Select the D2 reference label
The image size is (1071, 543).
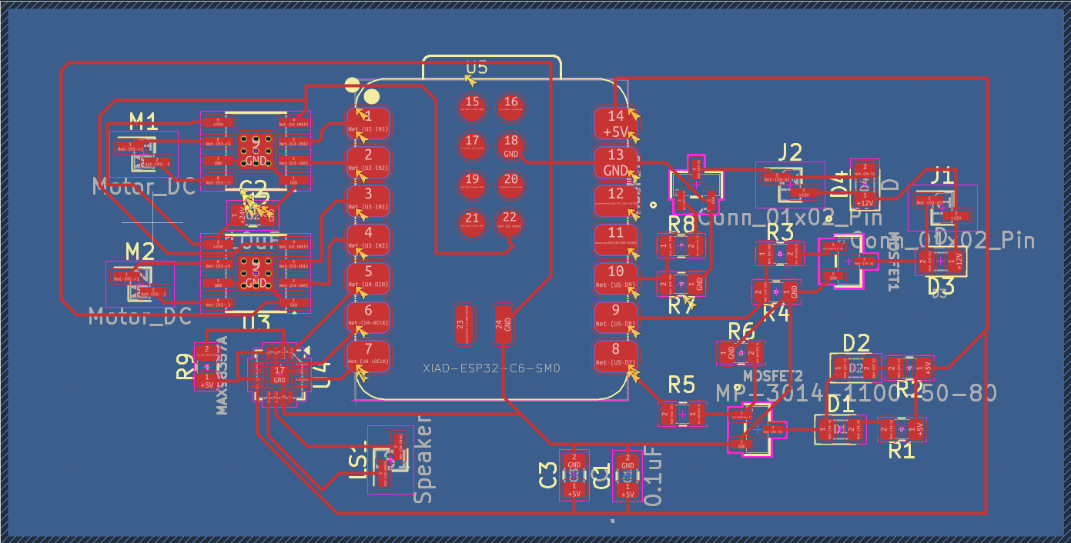coord(856,343)
